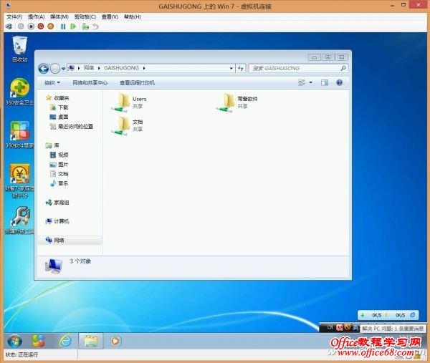The image size is (430, 363).
Task: Click the 解决 PC 问题 notification balloon
Action: pyautogui.click(x=393, y=328)
